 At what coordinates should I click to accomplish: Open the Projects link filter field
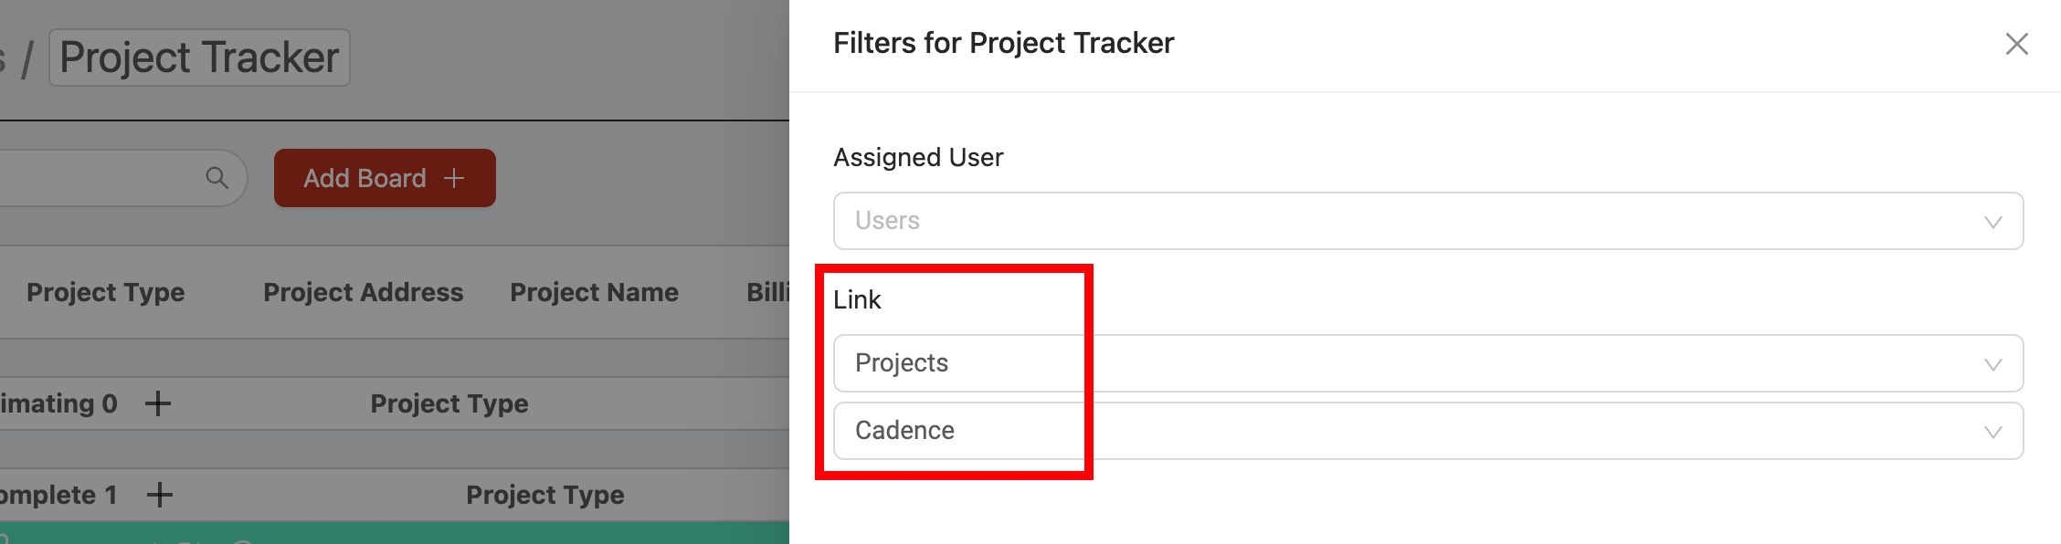[1428, 363]
